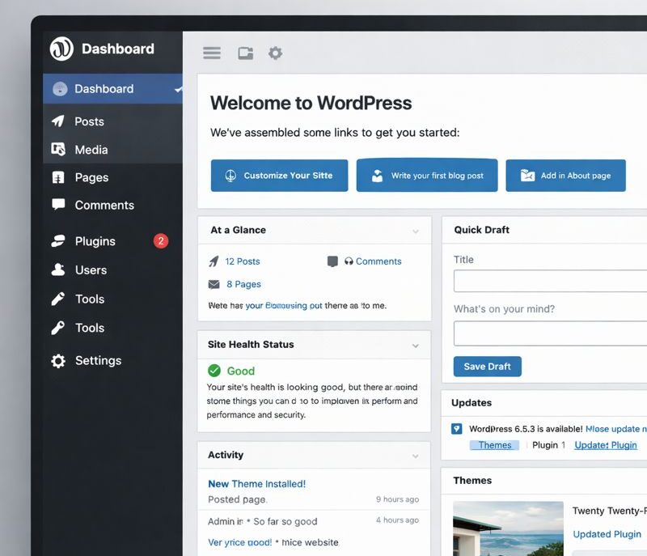Click the screen layout icon beside the hamburger

point(245,53)
